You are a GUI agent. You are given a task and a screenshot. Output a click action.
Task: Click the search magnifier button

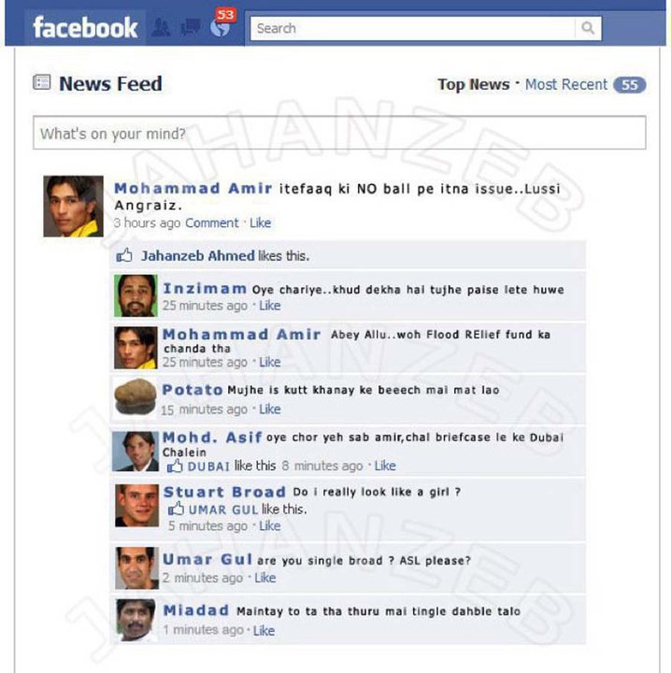click(x=588, y=28)
